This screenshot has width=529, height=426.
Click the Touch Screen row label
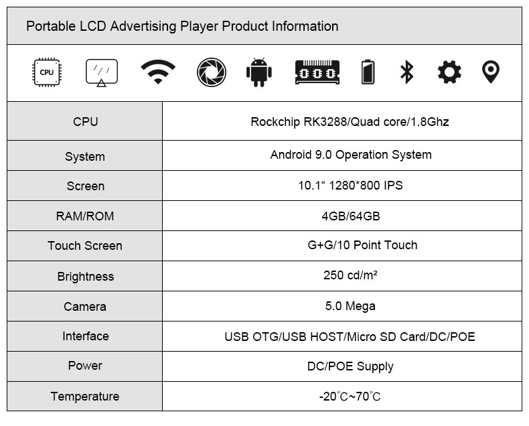[85, 245]
